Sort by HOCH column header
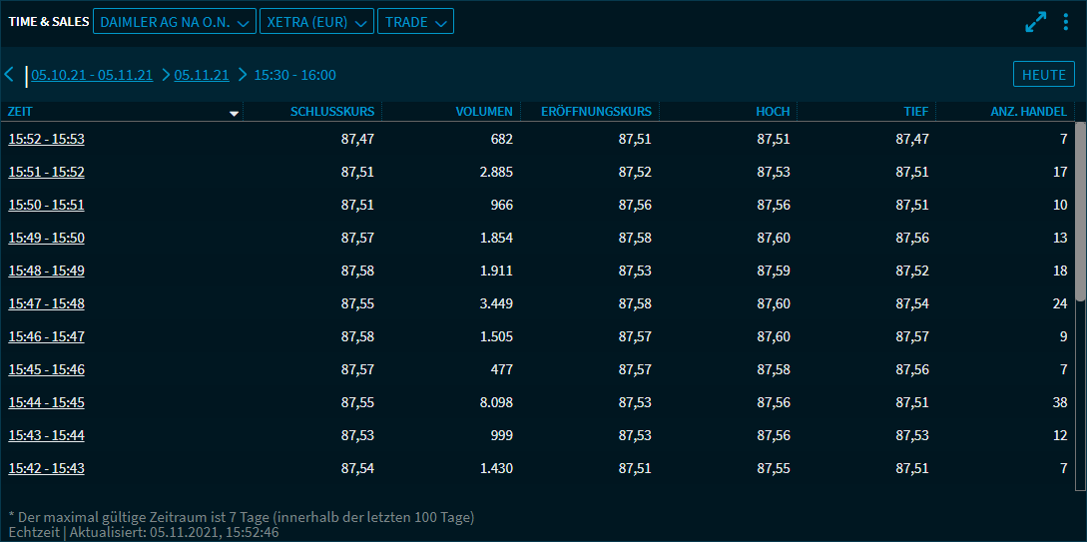 pyautogui.click(x=773, y=112)
